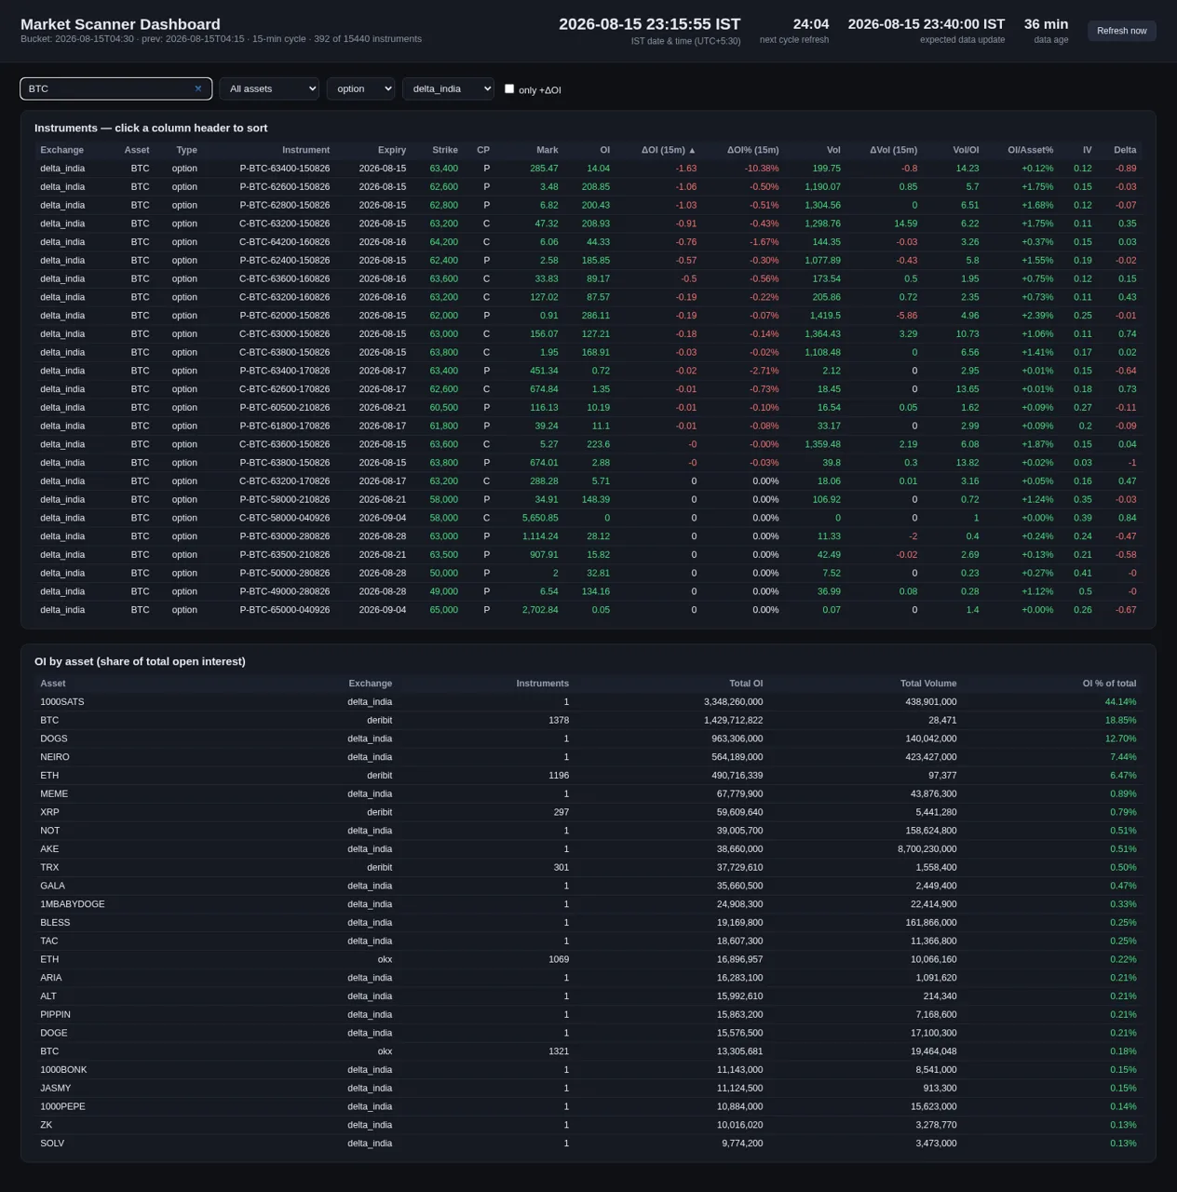Image resolution: width=1177 pixels, height=1192 pixels.
Task: Click instrument P-BTC-49000-280826
Action: (x=284, y=591)
